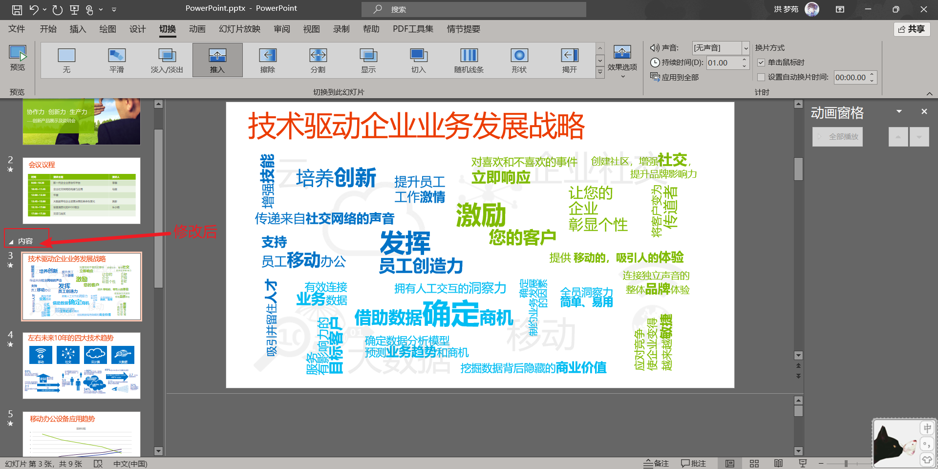Click zoom out minus button

[x=821, y=464]
